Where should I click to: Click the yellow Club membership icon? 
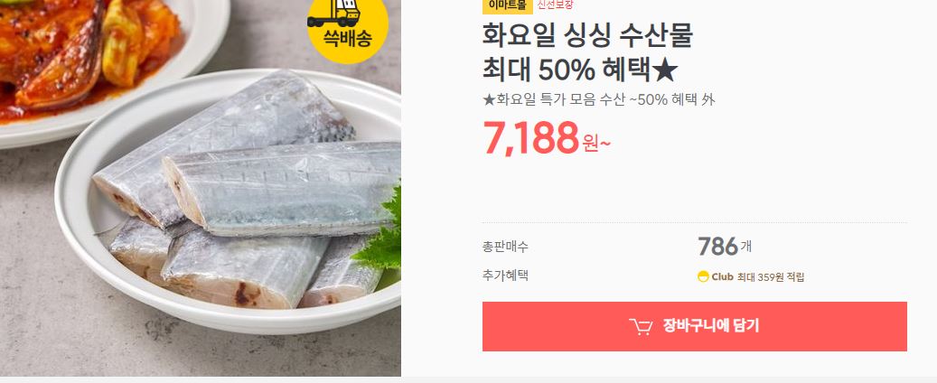pos(703,276)
